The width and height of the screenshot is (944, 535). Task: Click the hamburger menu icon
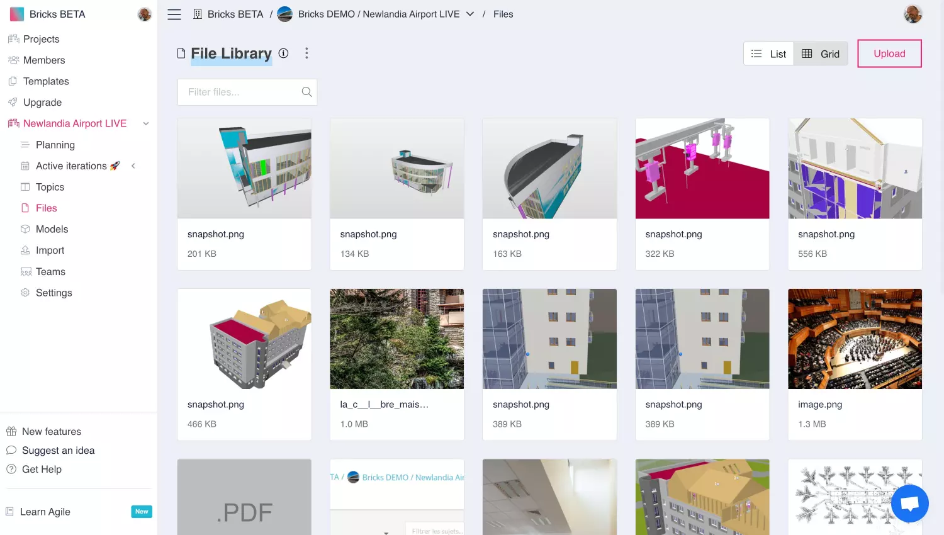[174, 14]
